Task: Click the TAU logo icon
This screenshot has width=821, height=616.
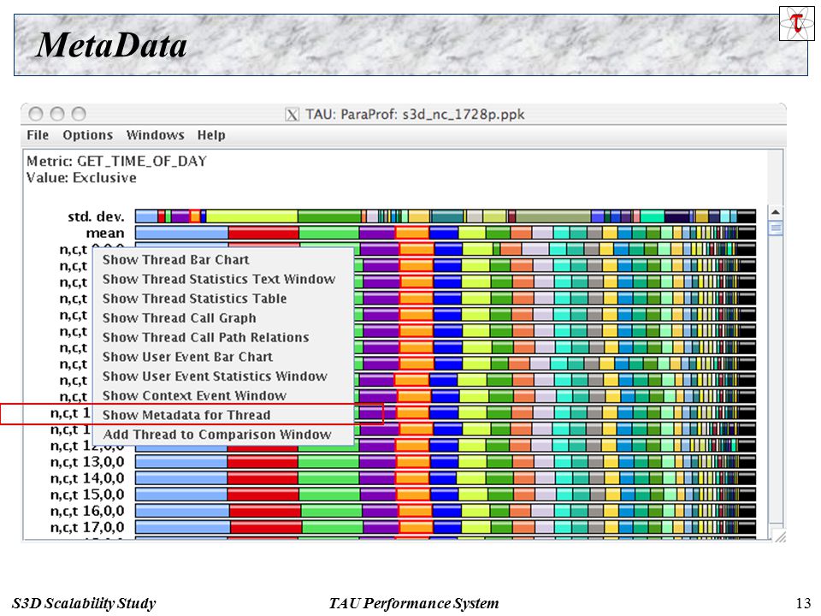Action: coord(796,24)
